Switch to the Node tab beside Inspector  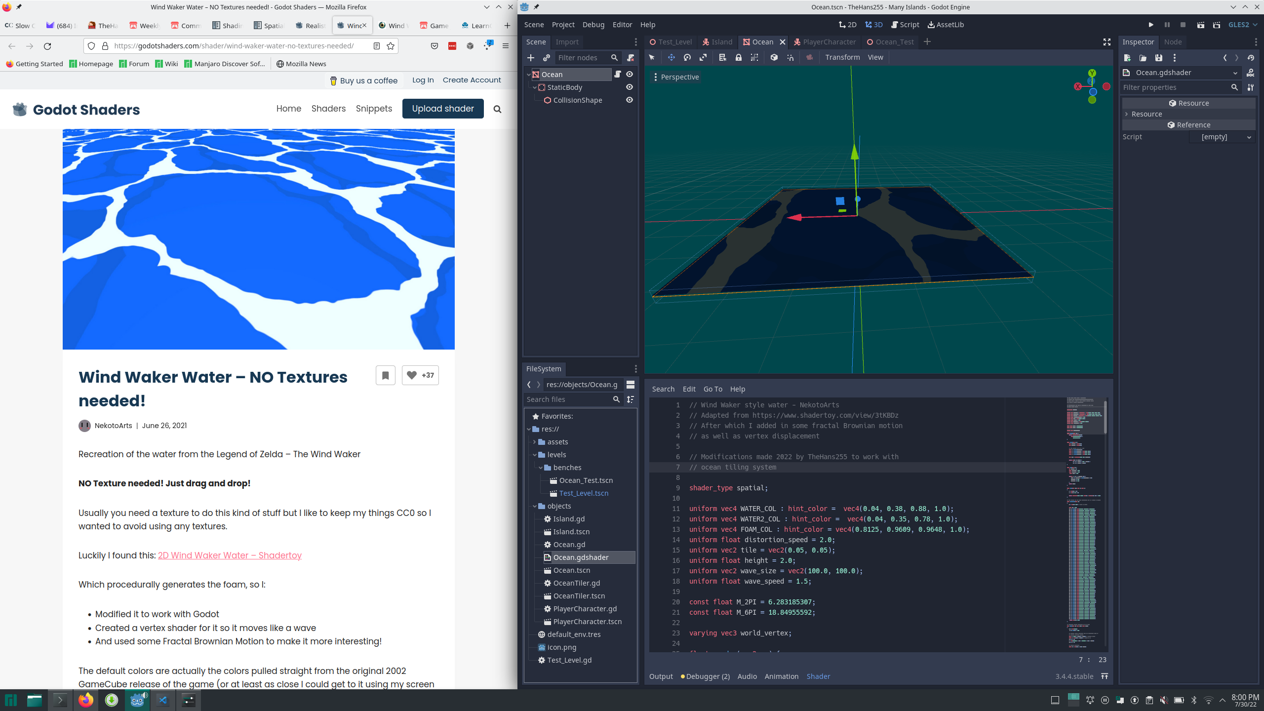click(1173, 42)
